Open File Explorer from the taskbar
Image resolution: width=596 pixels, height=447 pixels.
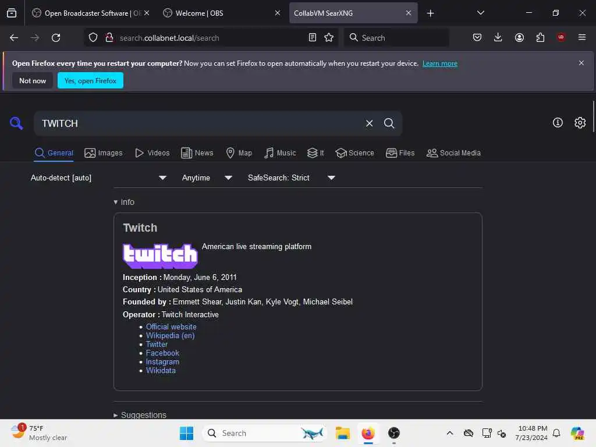coord(342,433)
